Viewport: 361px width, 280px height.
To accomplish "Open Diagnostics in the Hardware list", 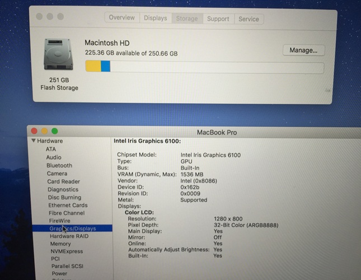I will tap(63, 189).
